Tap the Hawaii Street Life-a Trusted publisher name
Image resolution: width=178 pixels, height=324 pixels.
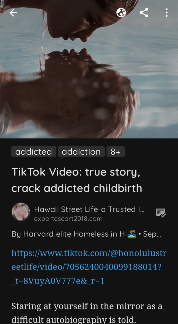coord(89,209)
